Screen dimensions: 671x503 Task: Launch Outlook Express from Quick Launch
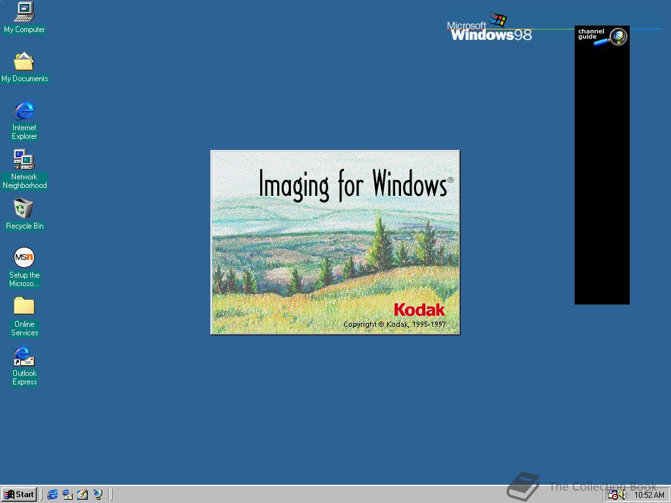67,494
